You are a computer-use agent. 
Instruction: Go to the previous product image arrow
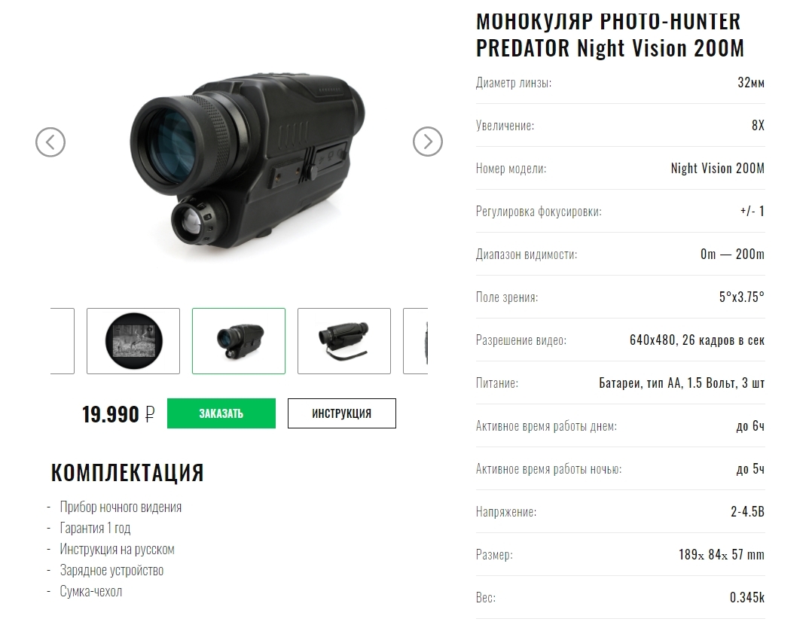[50, 142]
